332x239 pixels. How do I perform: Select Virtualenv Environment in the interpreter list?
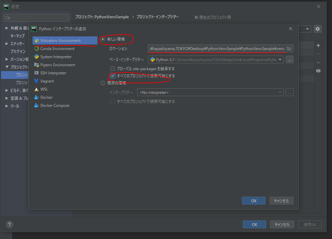[65, 41]
